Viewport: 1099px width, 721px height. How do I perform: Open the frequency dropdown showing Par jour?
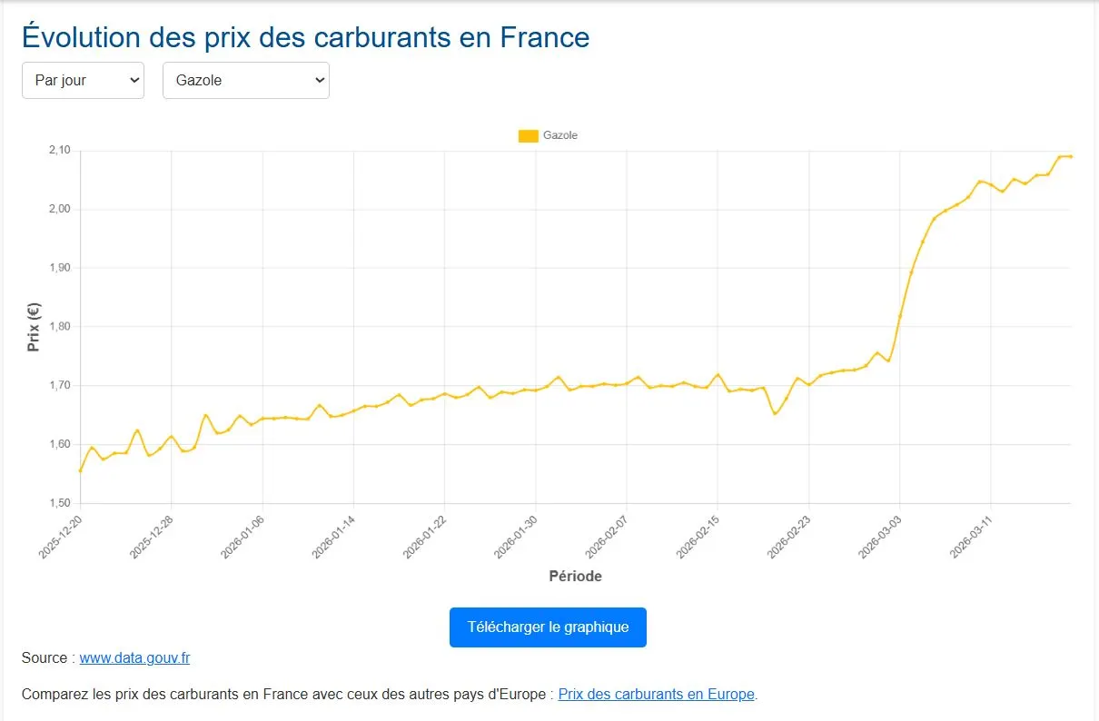pyautogui.click(x=83, y=80)
